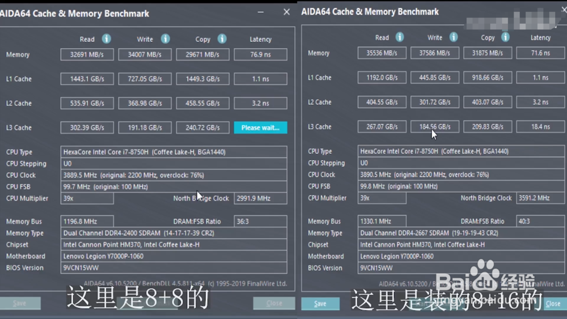The width and height of the screenshot is (567, 319).
Task: Click Memory Write 34007 MB/s value
Action: pyautogui.click(x=145, y=54)
